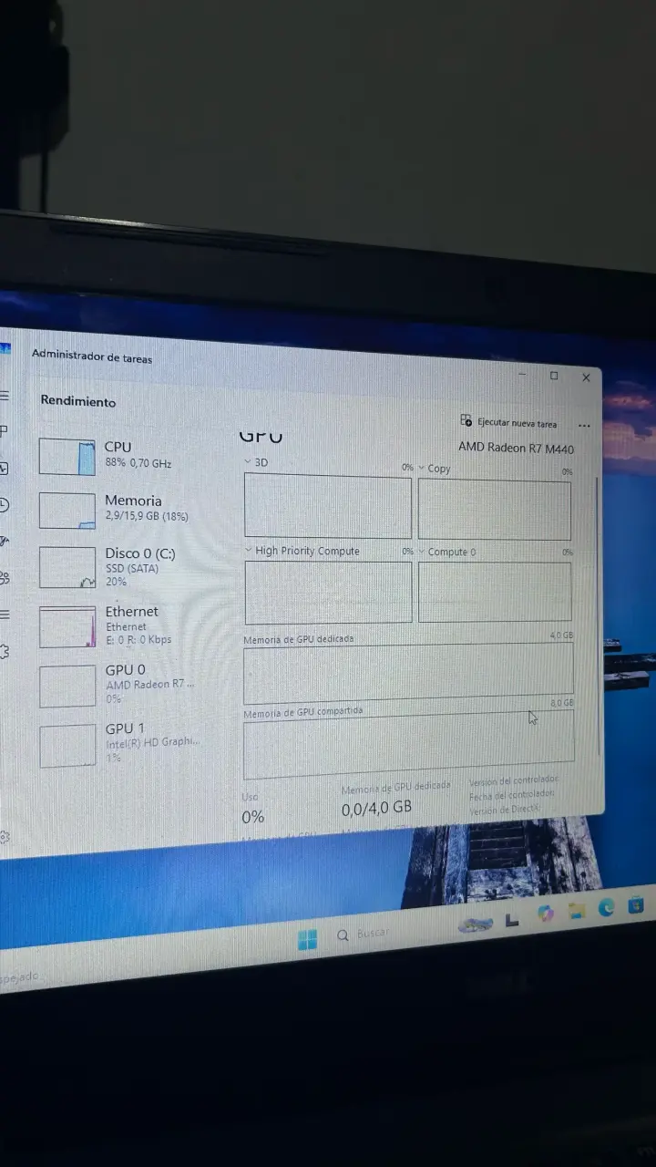Image resolution: width=656 pixels, height=1167 pixels.
Task: Open Task Manager settings gear icon
Action: [x=4, y=836]
